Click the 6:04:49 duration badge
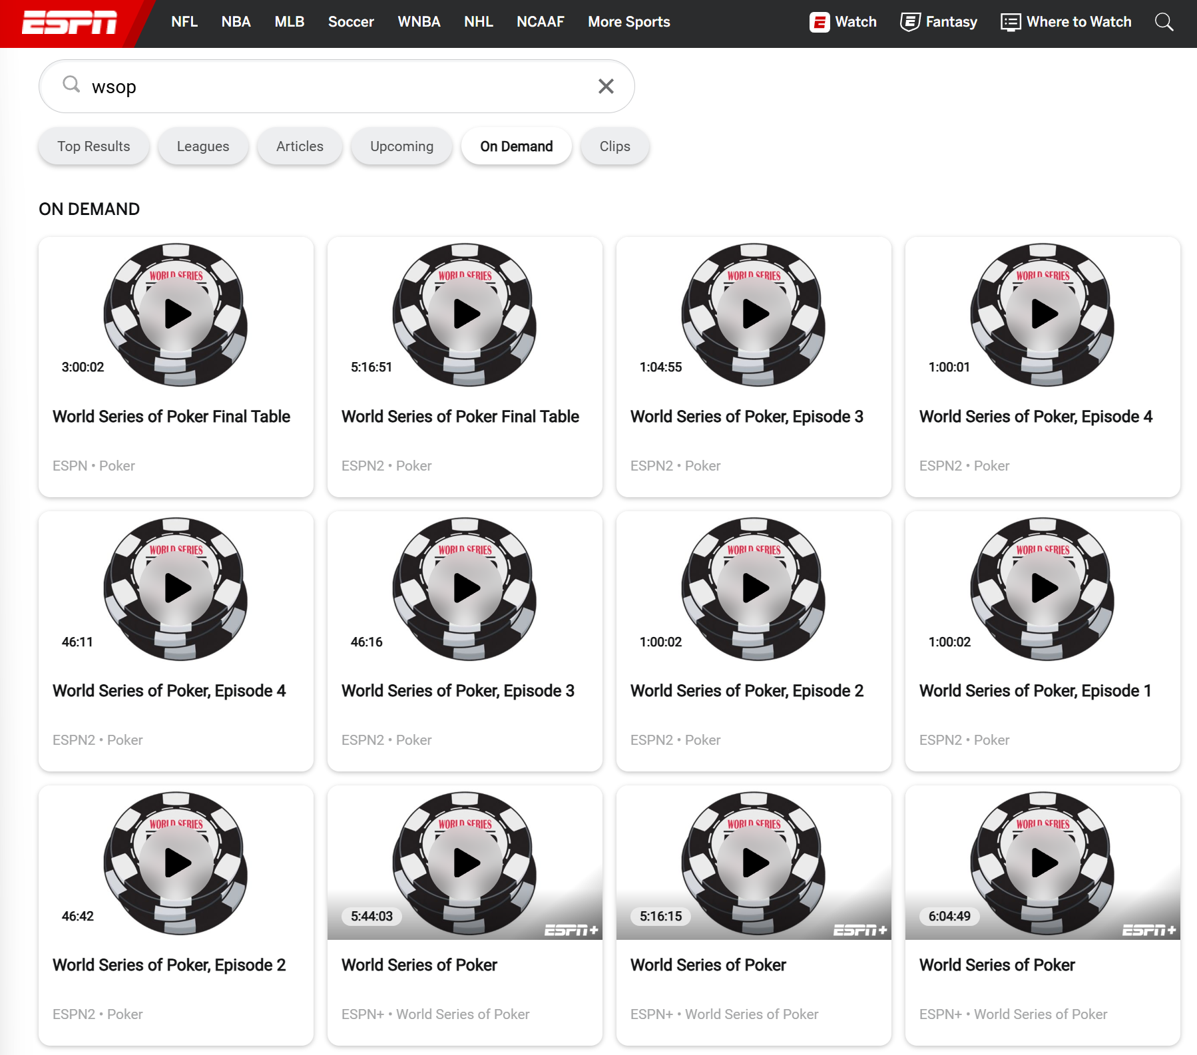Screen dimensions: 1197x1055 [x=949, y=917]
